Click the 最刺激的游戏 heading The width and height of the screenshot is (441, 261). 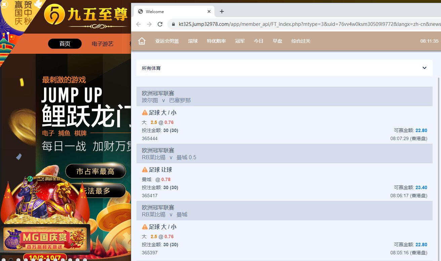(x=64, y=80)
